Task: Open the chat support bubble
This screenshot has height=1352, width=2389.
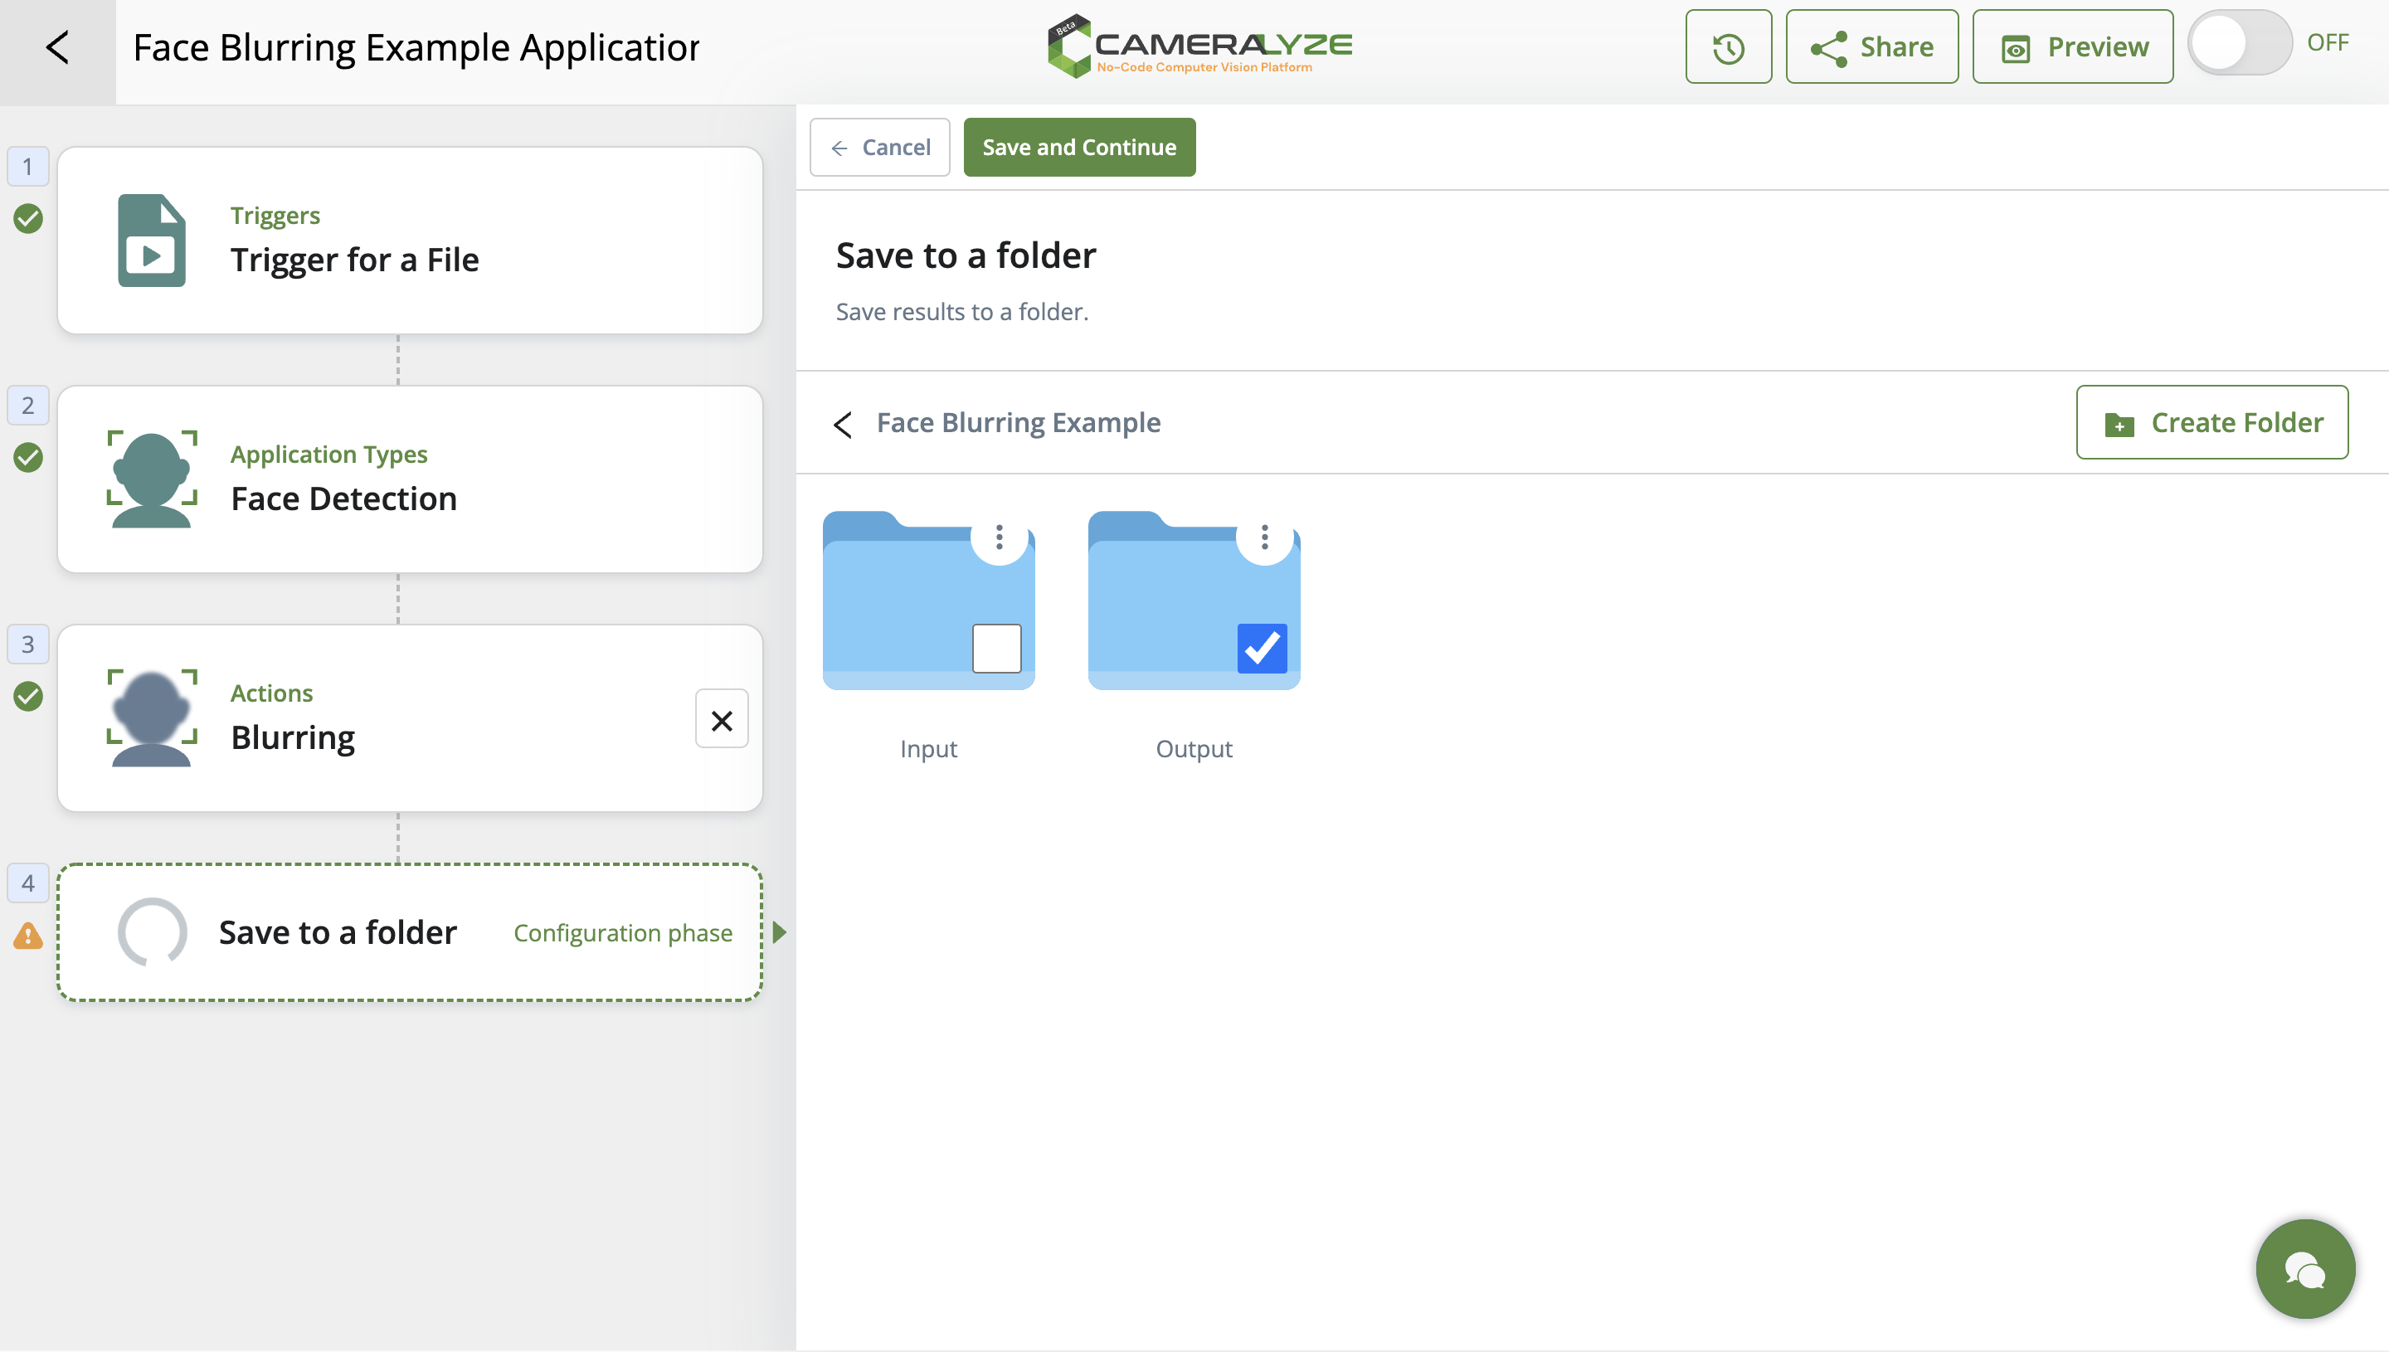Action: (x=2304, y=1269)
